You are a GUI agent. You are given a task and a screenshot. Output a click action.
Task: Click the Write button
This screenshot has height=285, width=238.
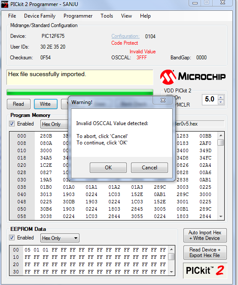[46, 104]
